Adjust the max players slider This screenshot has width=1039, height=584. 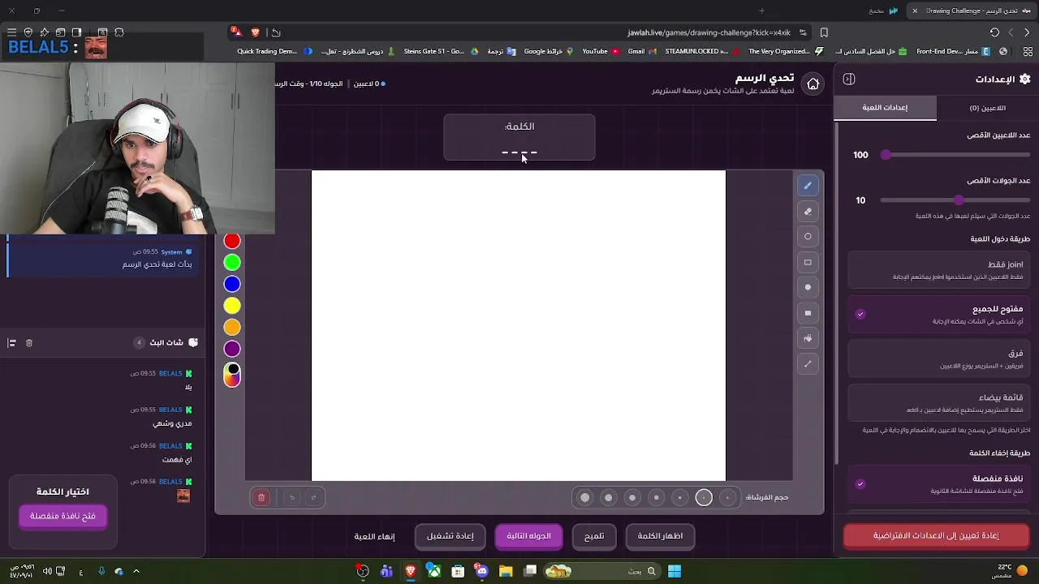coord(955,155)
